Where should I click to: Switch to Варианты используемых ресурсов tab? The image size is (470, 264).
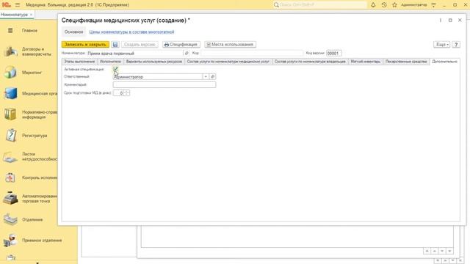click(154, 62)
